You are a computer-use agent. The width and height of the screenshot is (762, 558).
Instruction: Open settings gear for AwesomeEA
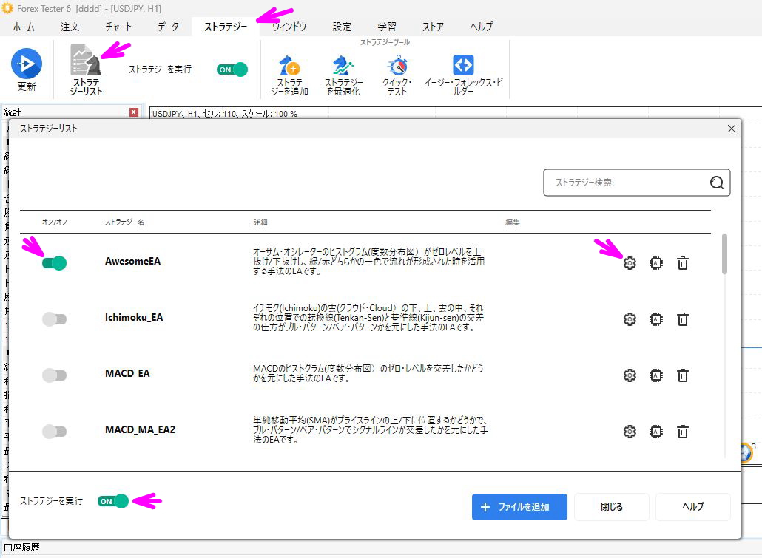(629, 262)
